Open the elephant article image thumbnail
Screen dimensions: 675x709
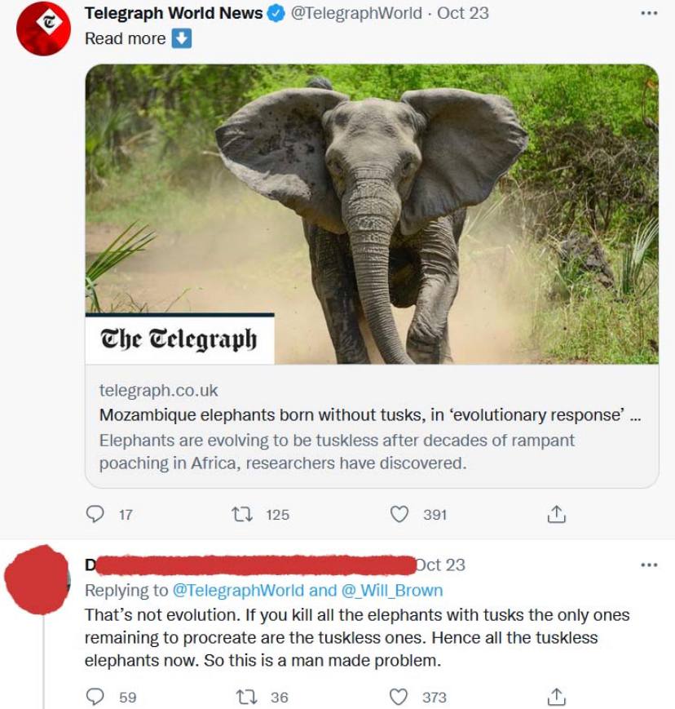372,214
